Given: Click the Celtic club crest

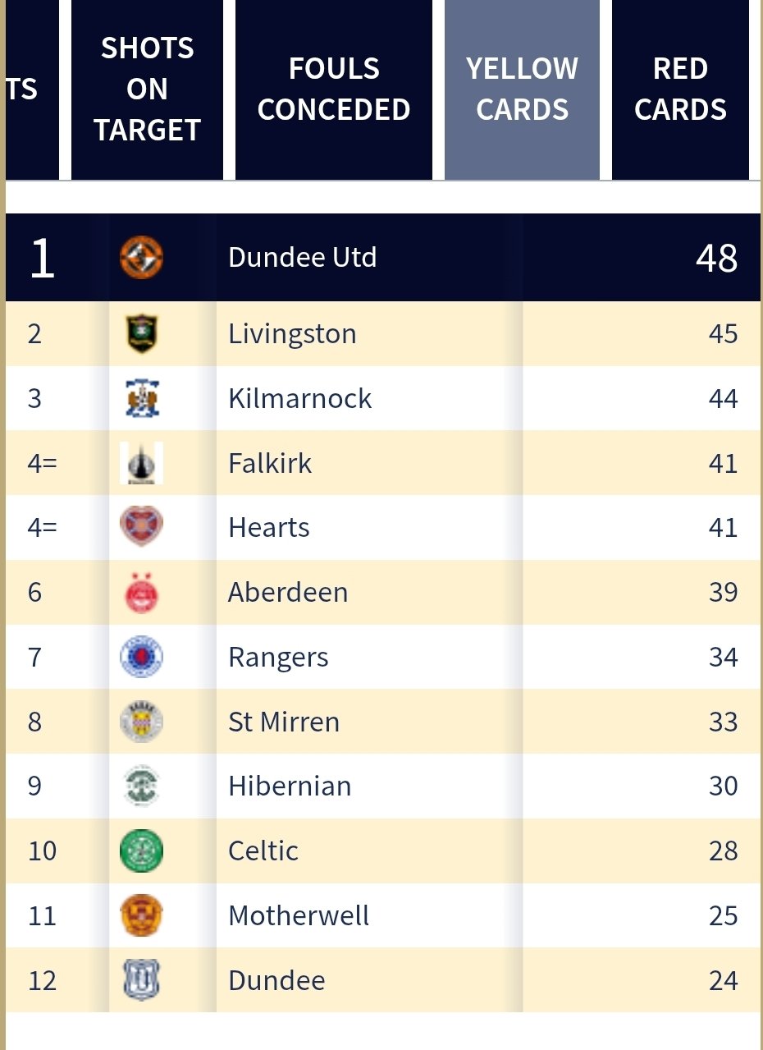Looking at the screenshot, I should coord(141,851).
